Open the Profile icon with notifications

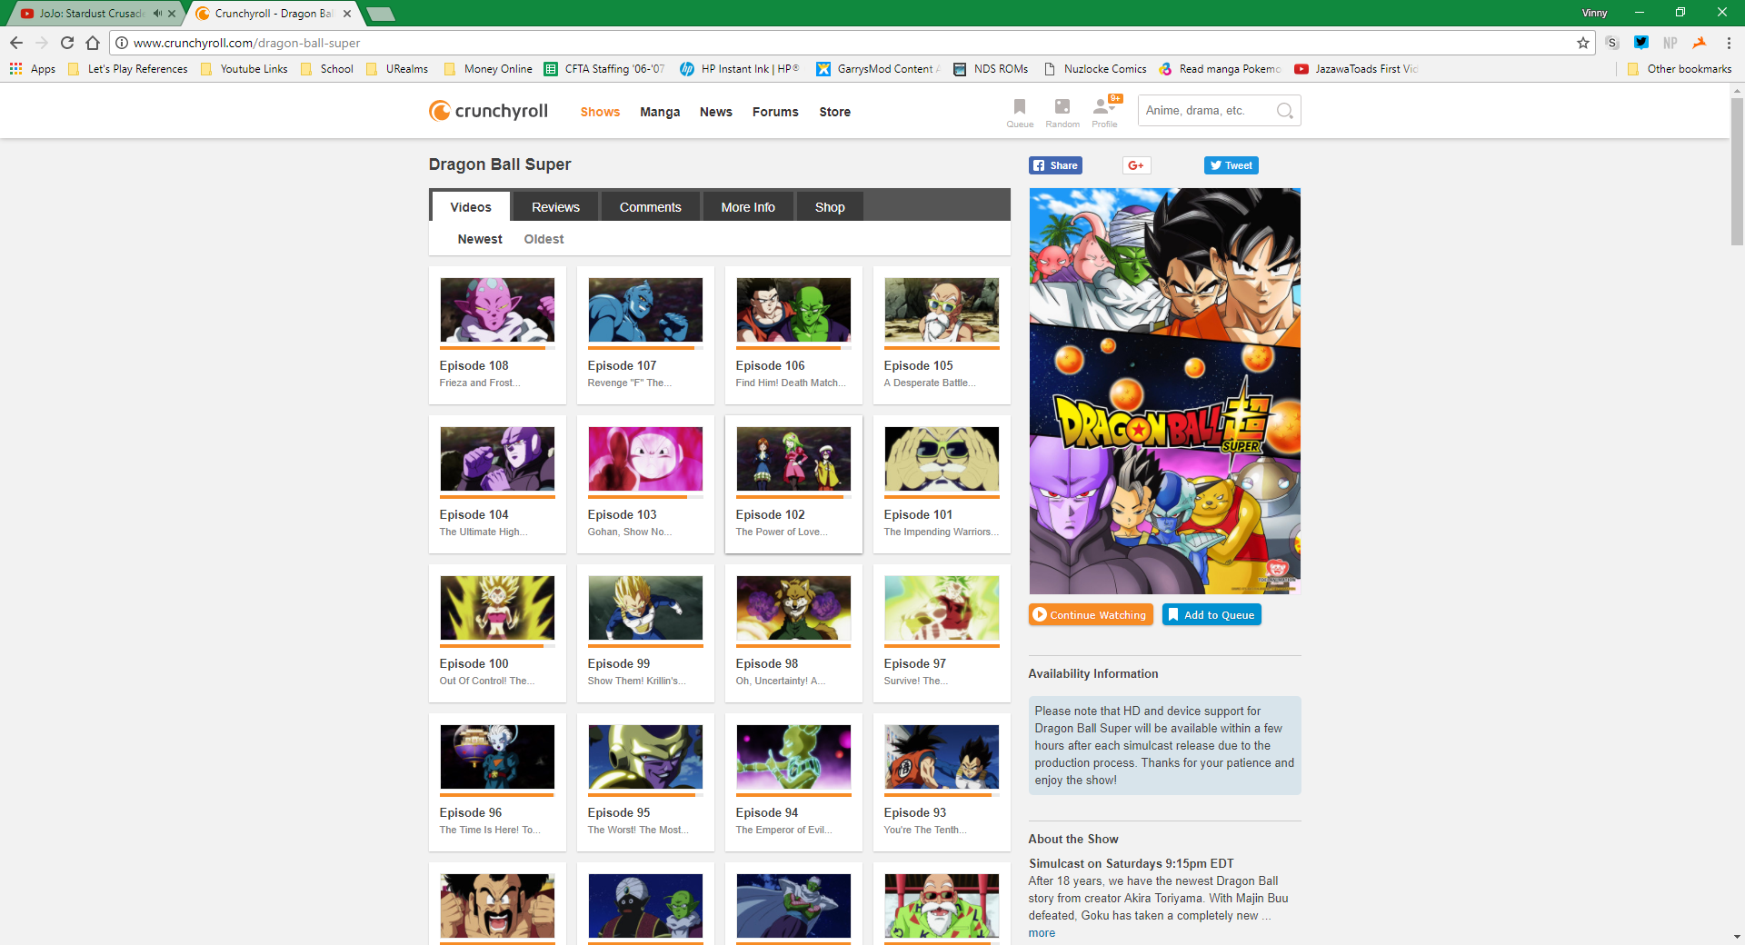1105,113
